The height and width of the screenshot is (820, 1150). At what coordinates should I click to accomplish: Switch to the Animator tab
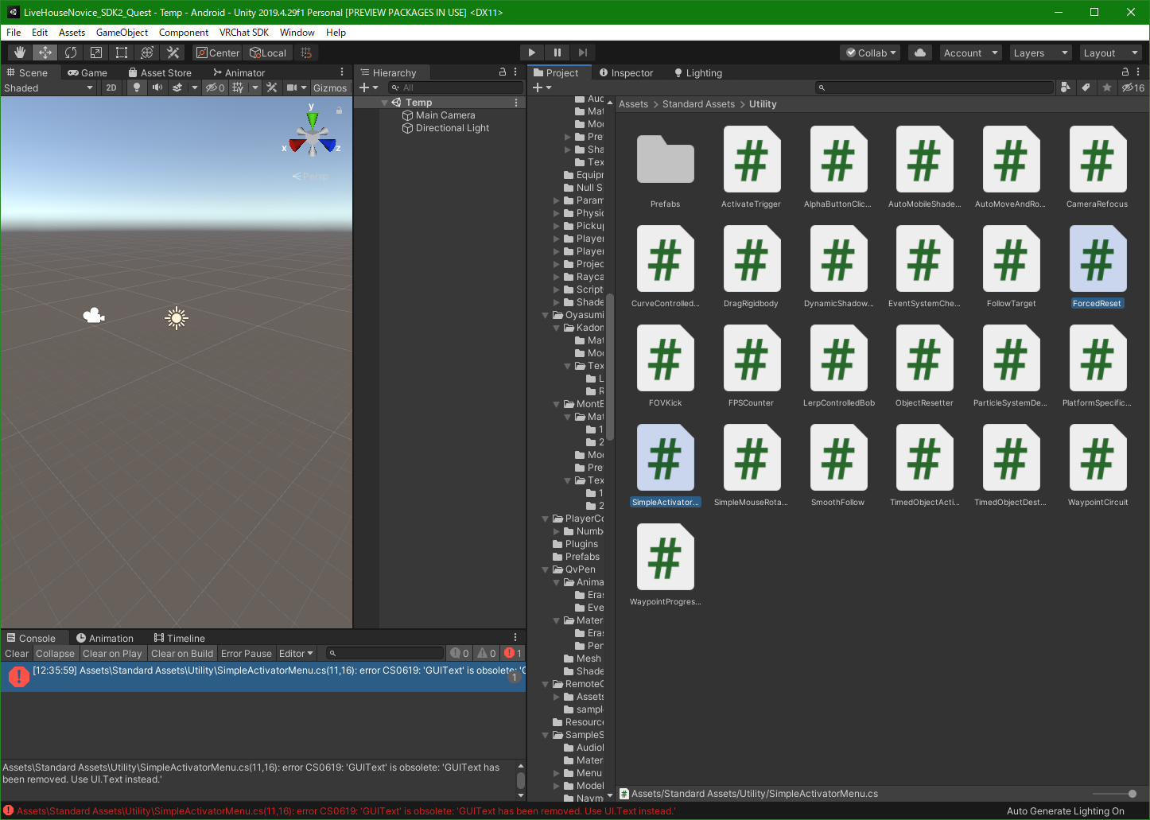(x=239, y=72)
